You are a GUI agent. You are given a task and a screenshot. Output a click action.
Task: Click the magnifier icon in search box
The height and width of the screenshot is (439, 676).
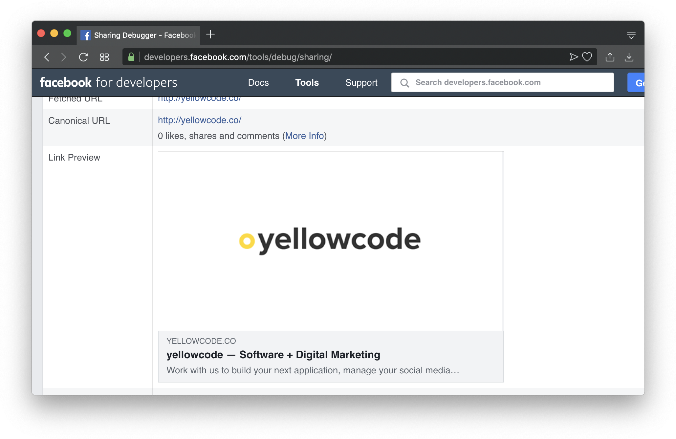click(404, 83)
